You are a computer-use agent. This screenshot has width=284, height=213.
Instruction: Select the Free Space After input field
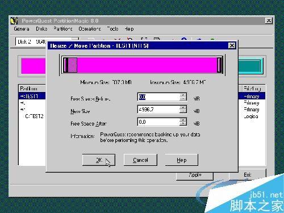158,122
